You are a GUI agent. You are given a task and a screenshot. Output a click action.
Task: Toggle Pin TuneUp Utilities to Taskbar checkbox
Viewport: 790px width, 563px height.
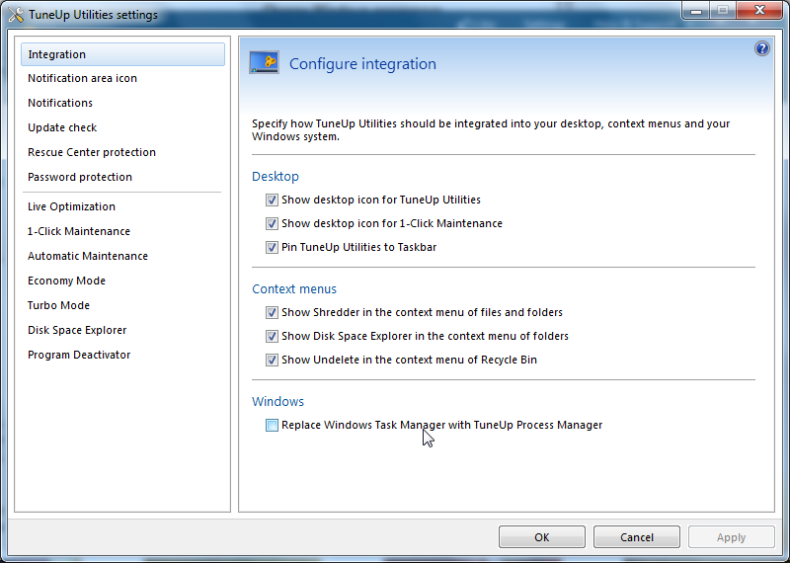(272, 247)
